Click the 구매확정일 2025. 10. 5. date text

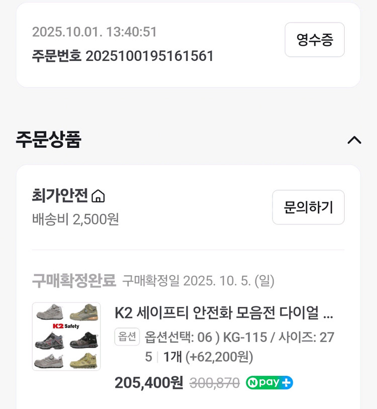[x=199, y=281]
